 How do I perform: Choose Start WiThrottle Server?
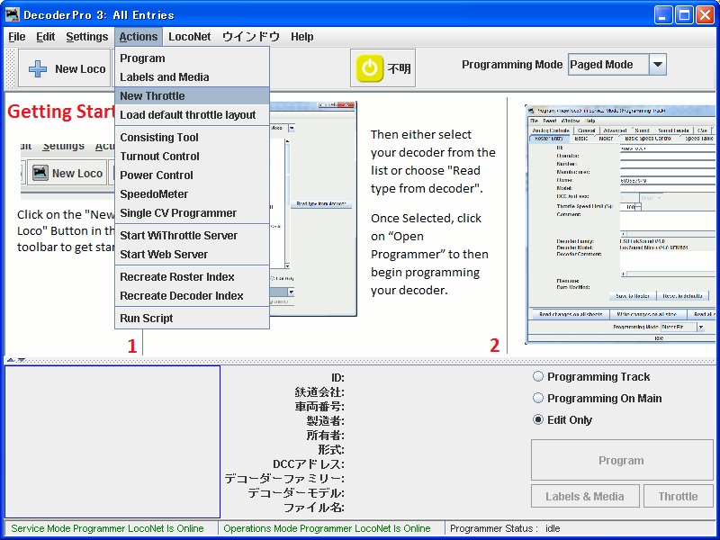[x=192, y=236]
